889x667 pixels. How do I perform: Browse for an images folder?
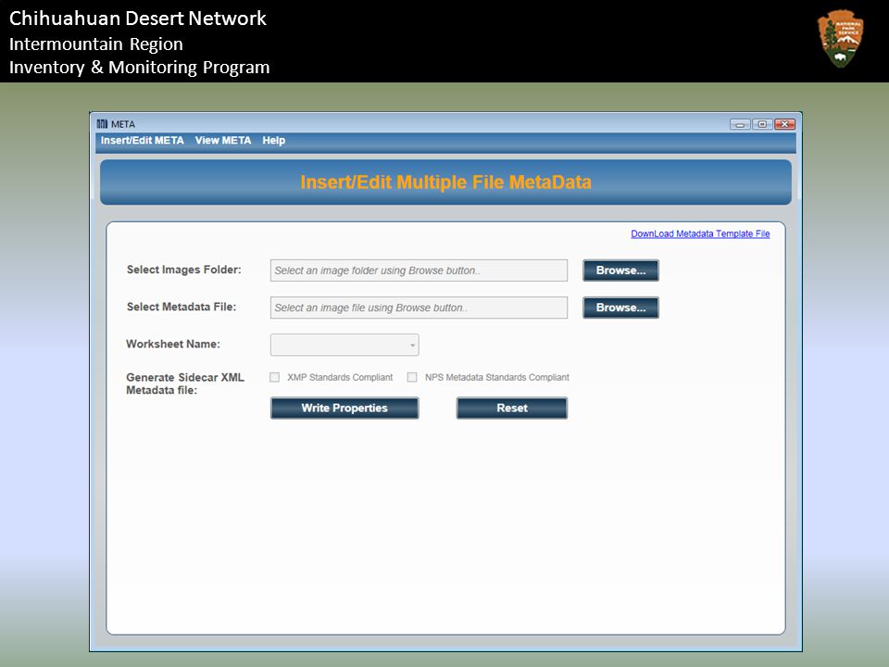(x=620, y=271)
